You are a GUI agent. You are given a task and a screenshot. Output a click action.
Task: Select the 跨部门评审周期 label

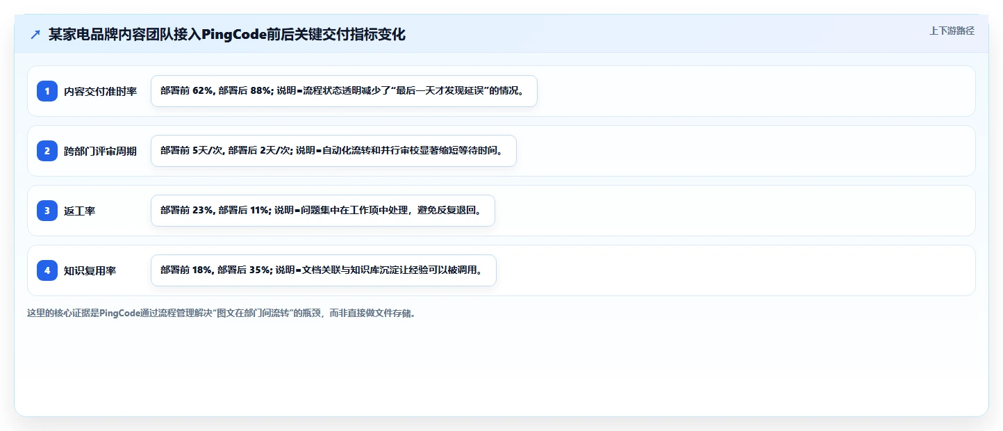(100, 151)
